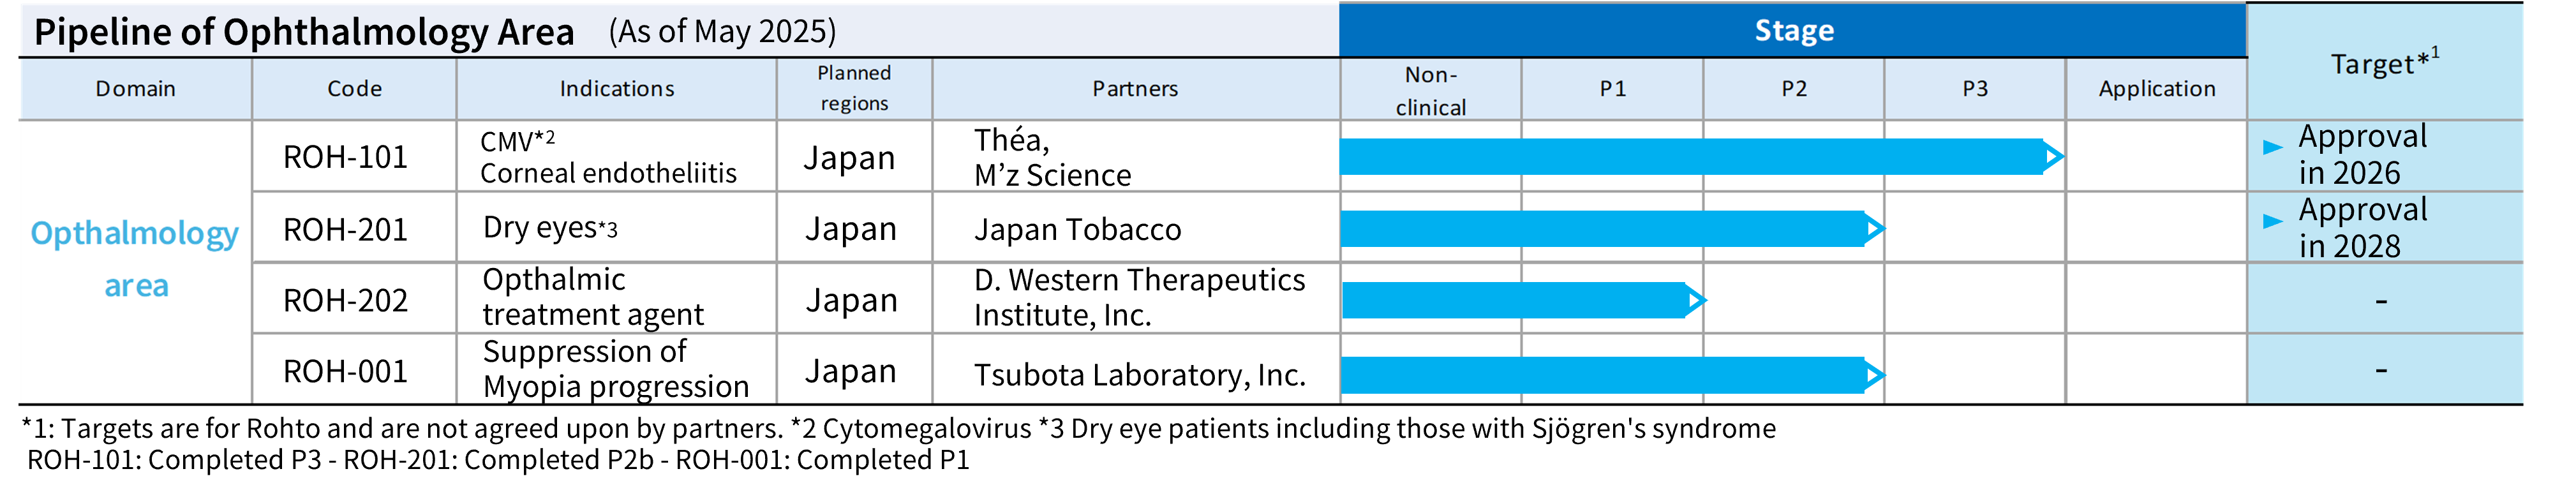Click the arrowhead ending the ROH-201 stage bar
Image resolution: width=2576 pixels, height=492 pixels.
(1874, 229)
